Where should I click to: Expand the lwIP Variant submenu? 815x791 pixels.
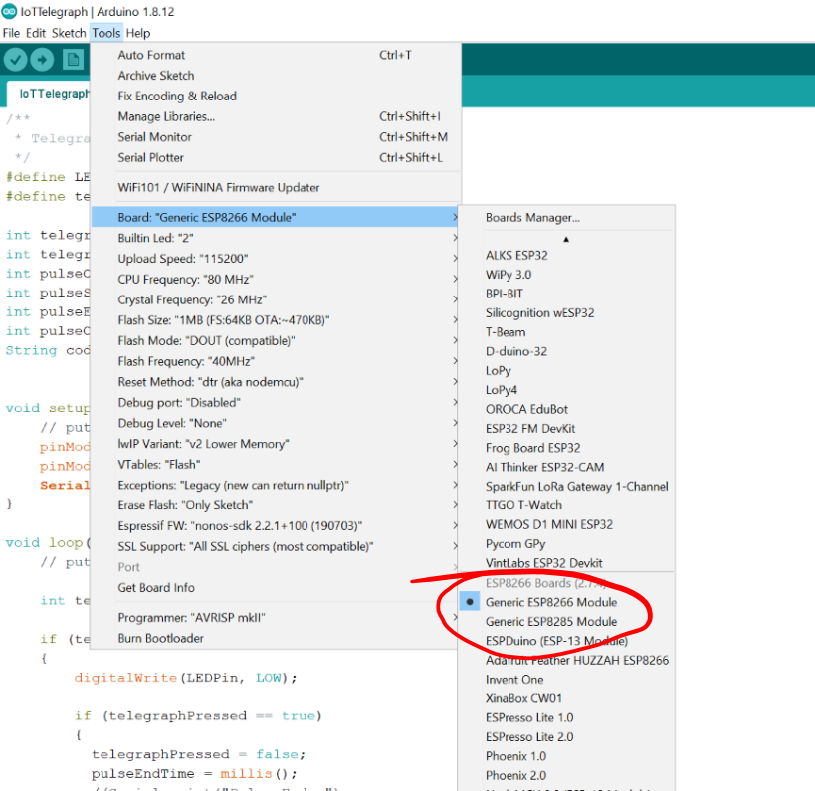[276, 444]
